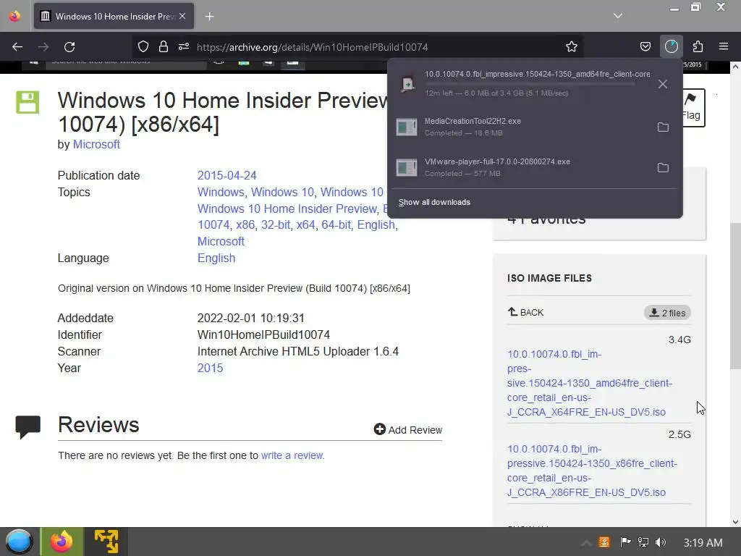Click the flag tray icon

tap(625, 542)
